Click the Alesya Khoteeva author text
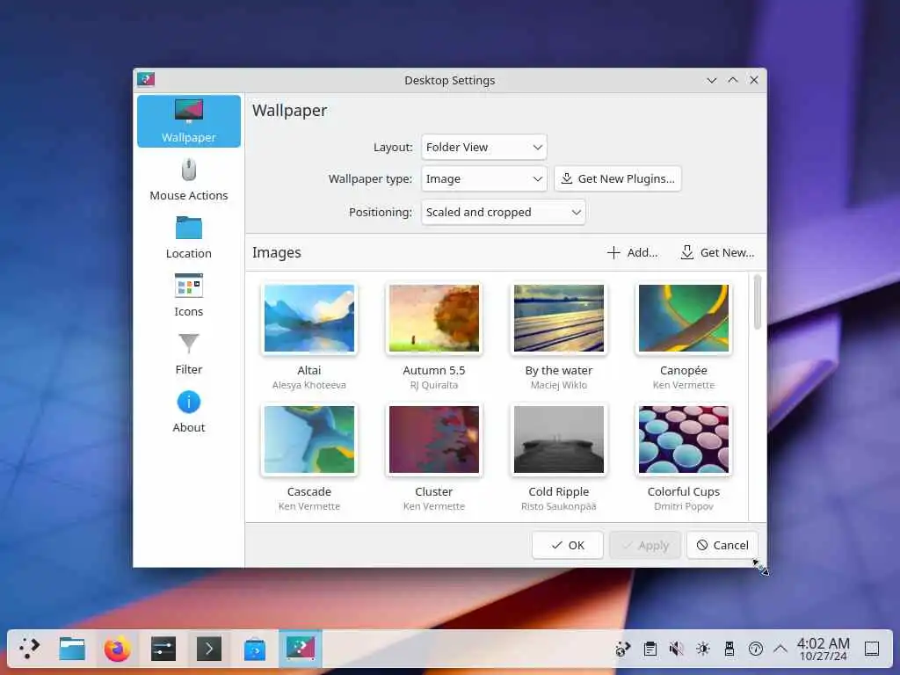 pos(308,385)
